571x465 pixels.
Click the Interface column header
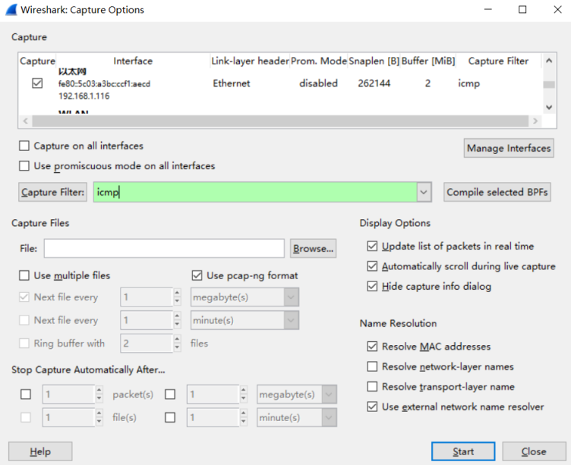click(x=133, y=61)
